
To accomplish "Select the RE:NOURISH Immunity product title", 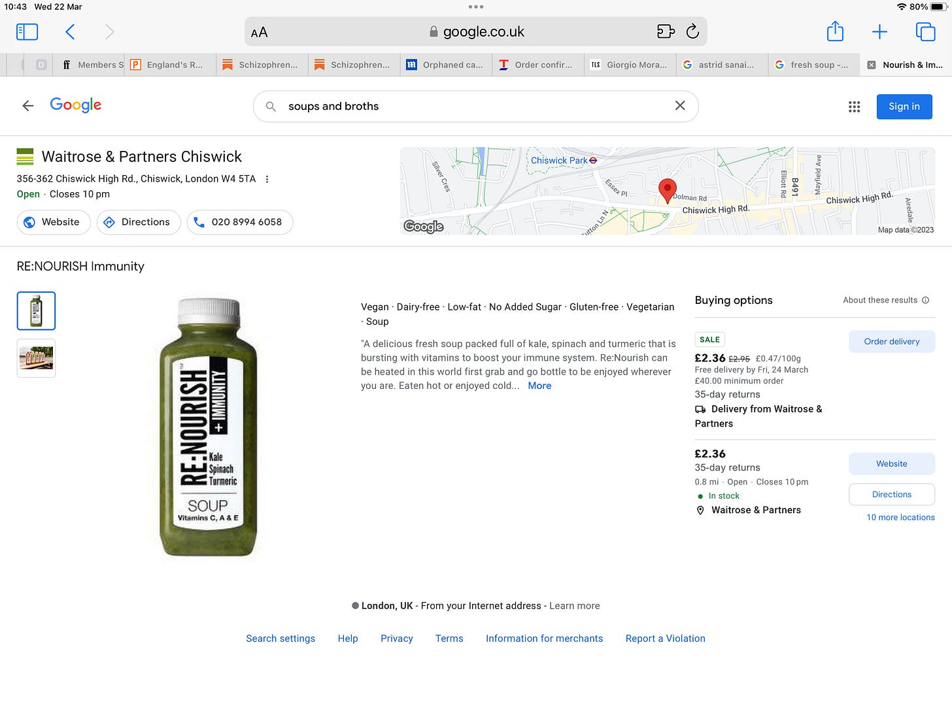I will tap(80, 267).
